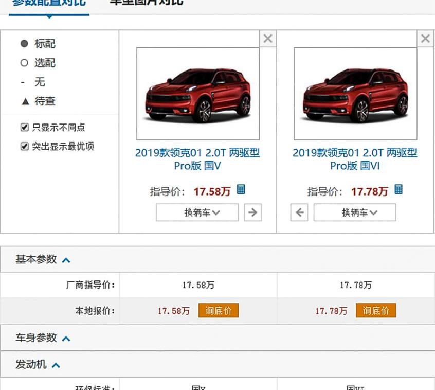The image size is (435, 390).
Task: Click the 国V model car thumbnail
Action: click(198, 94)
